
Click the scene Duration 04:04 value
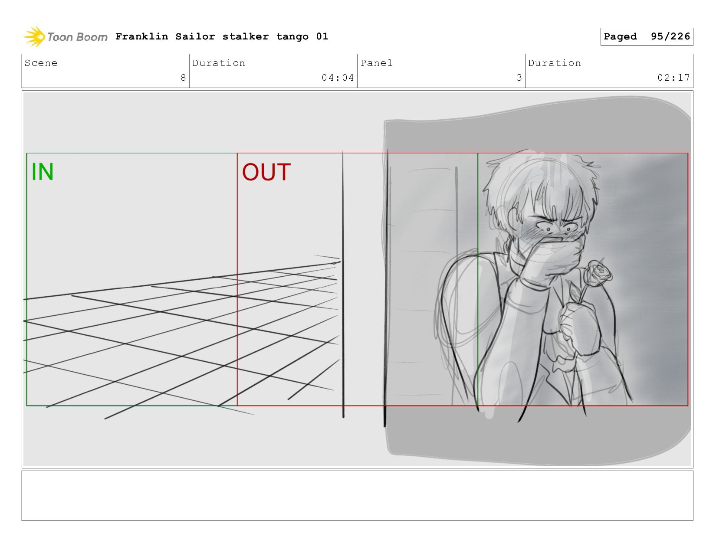pyautogui.click(x=338, y=78)
